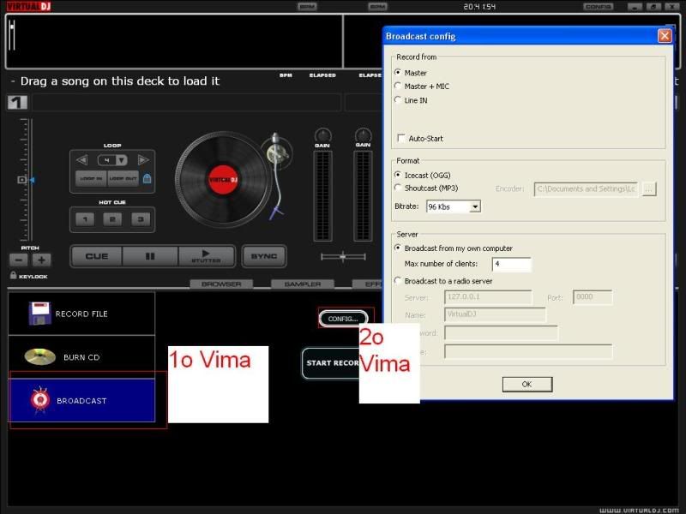
Task: Click the Max number of clients field
Action: pyautogui.click(x=511, y=264)
